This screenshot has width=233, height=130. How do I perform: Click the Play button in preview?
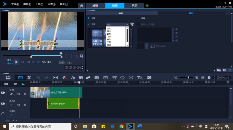coord(17,62)
